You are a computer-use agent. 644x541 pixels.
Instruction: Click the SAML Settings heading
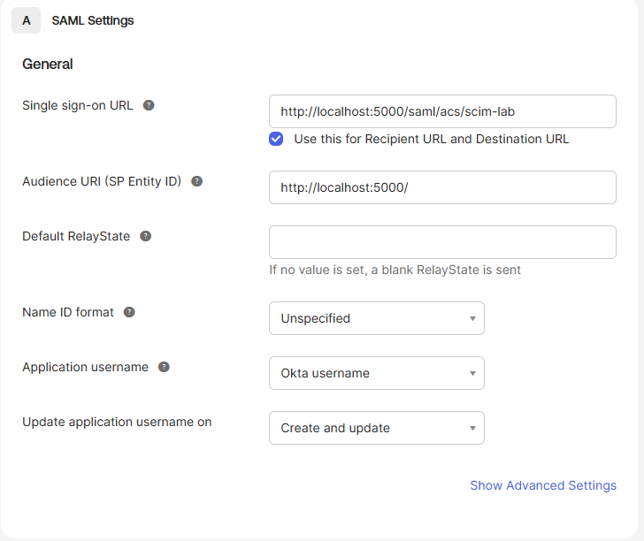(x=93, y=20)
